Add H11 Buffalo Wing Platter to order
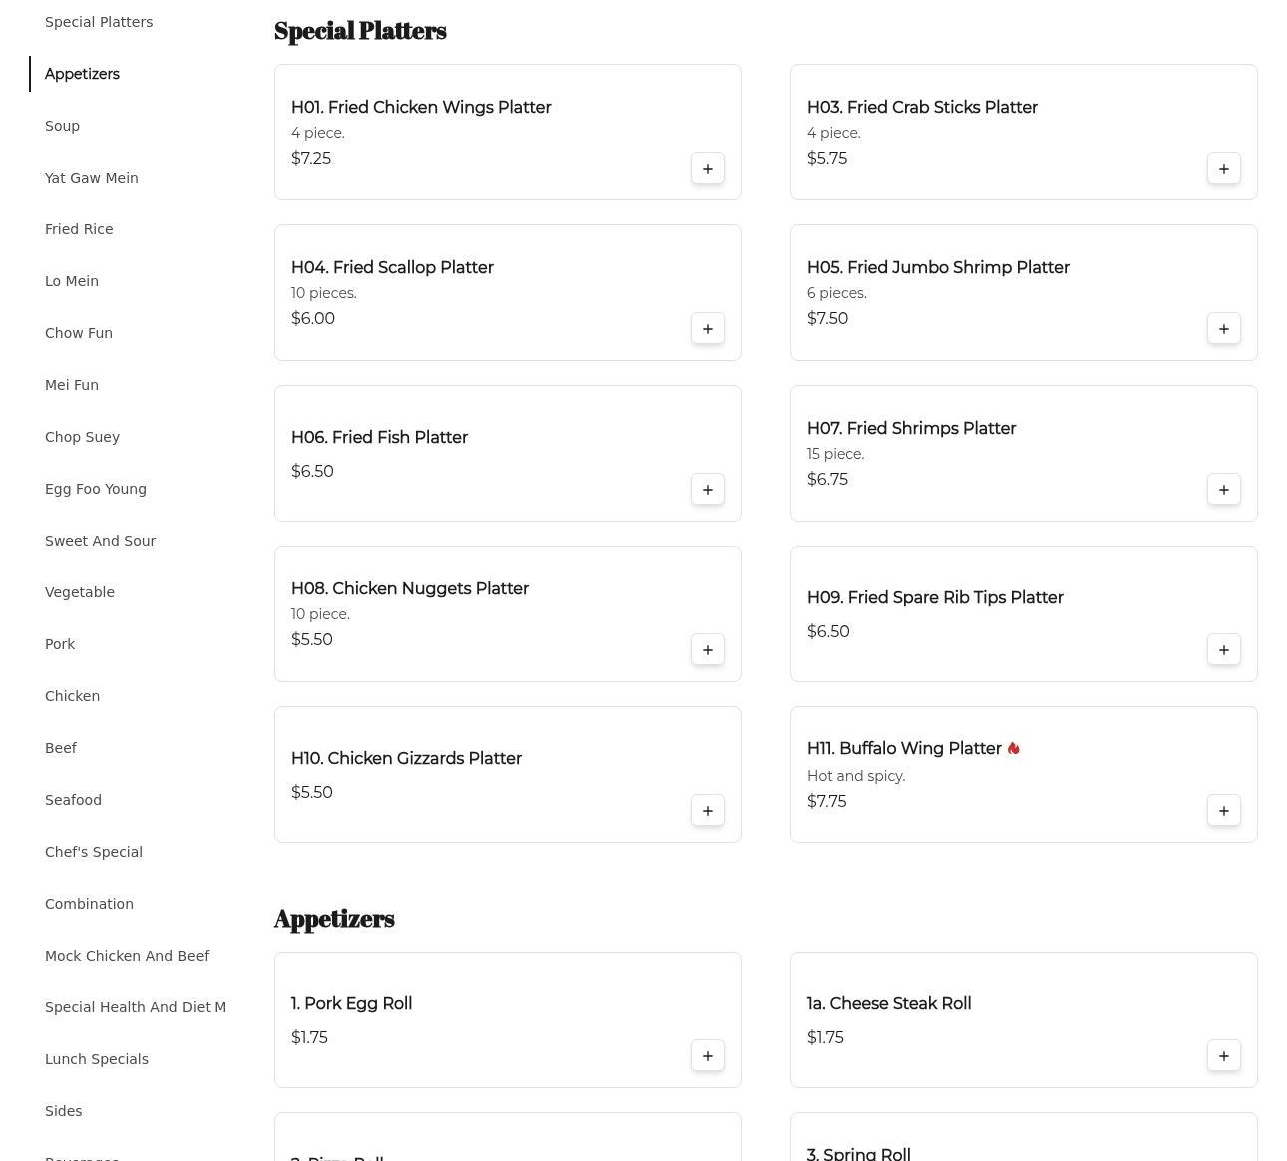This screenshot has width=1287, height=1161. tap(1224, 811)
